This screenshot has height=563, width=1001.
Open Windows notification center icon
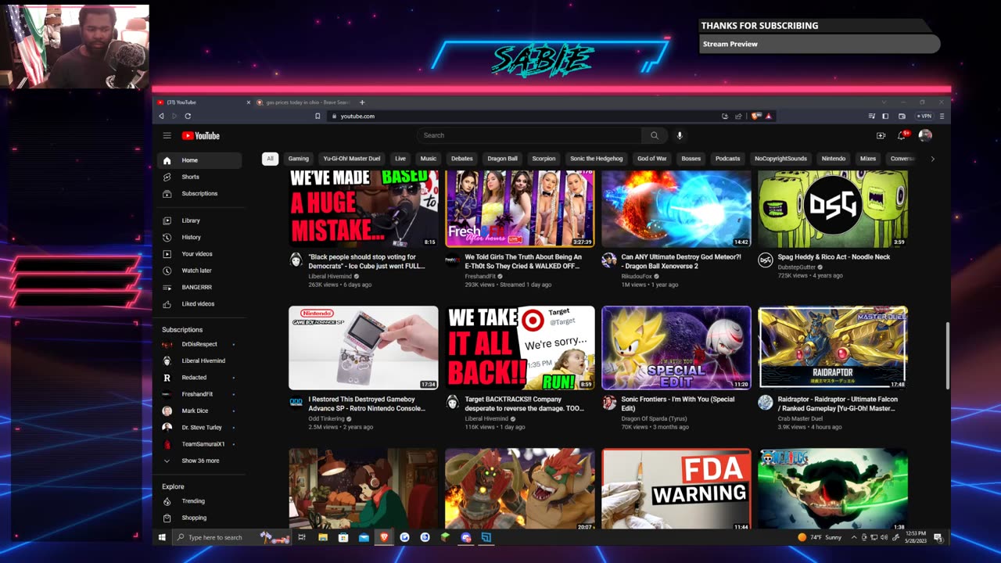tap(938, 537)
